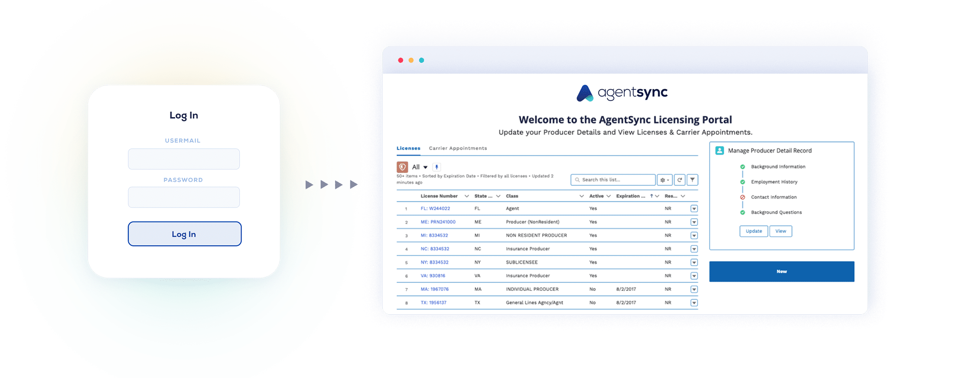Select the Employment History step label

[774, 182]
